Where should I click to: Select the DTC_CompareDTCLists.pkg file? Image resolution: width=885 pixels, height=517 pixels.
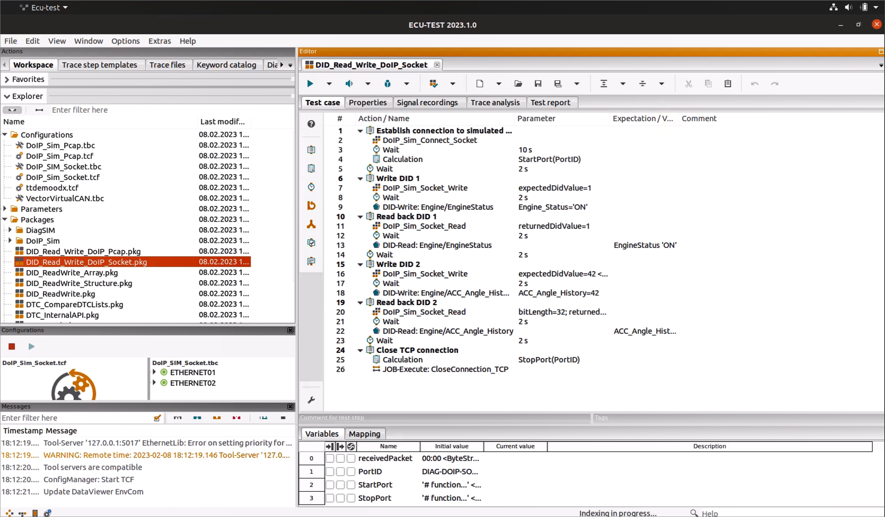tap(74, 304)
